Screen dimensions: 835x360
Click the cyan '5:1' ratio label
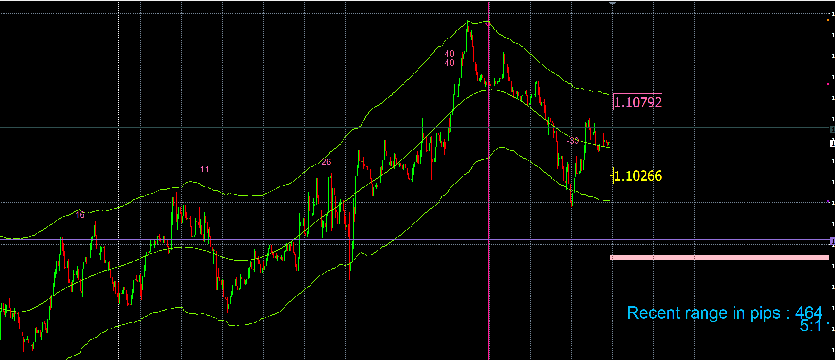pyautogui.click(x=810, y=326)
